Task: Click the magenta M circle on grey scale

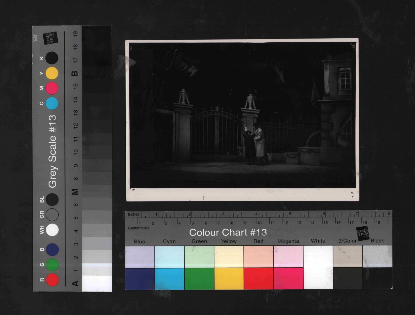Action: (52, 88)
